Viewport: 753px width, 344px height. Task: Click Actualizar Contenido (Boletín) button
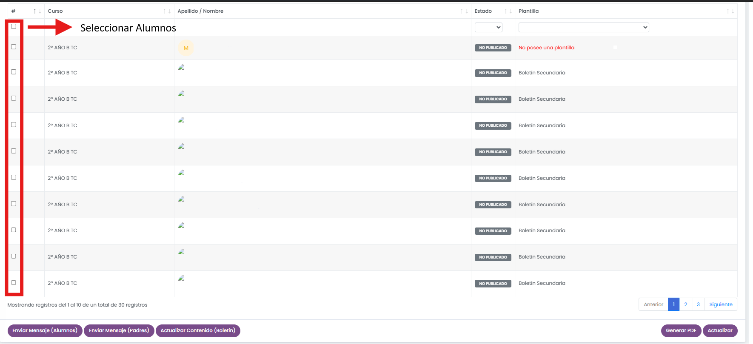point(198,330)
